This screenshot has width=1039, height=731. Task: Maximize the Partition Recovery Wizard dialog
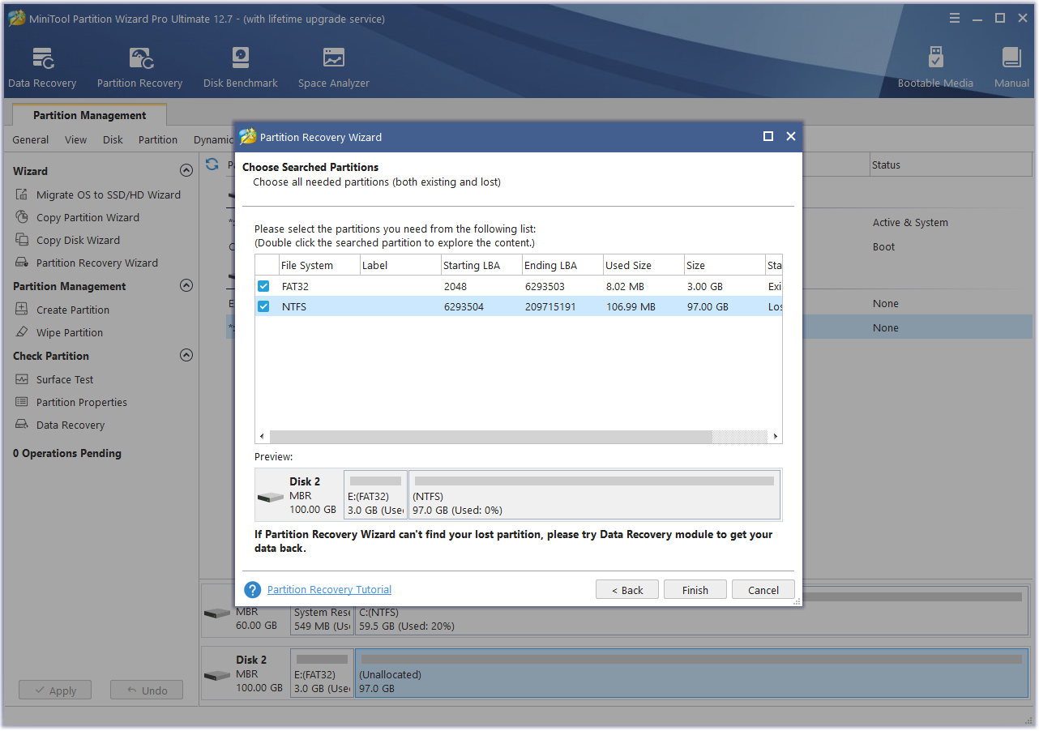point(768,137)
